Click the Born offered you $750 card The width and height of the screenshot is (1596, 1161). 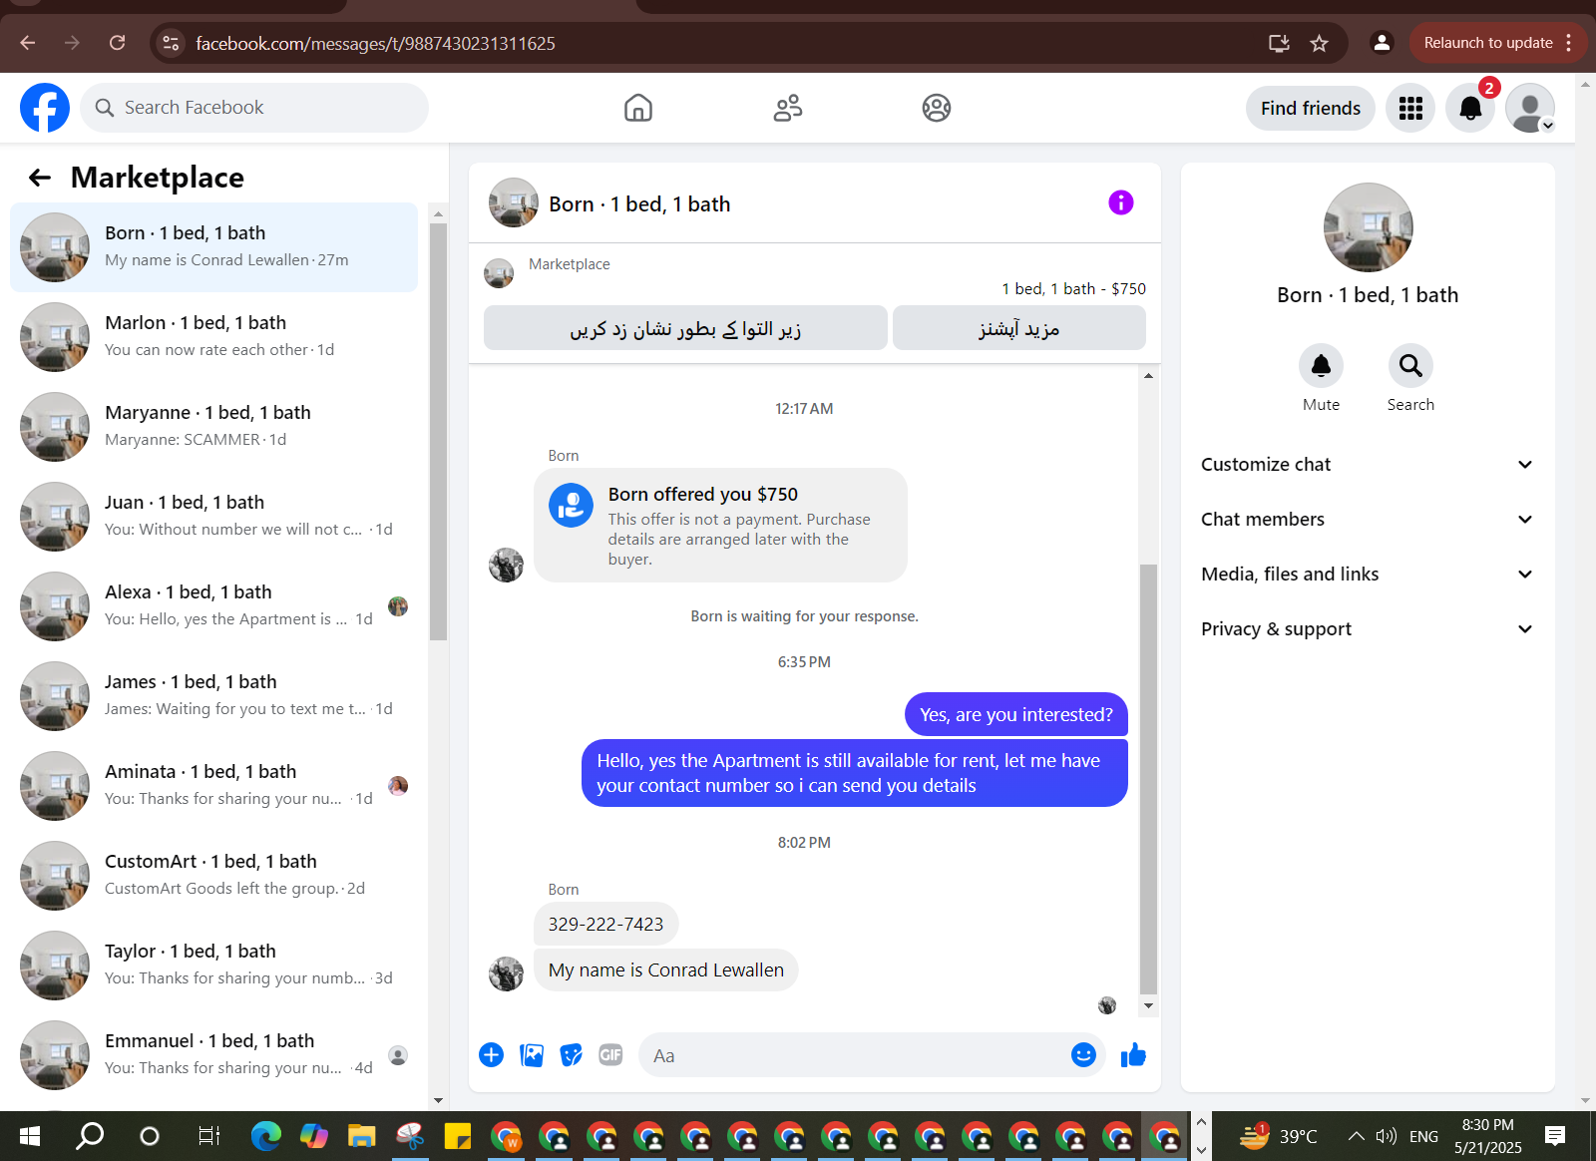[720, 526]
